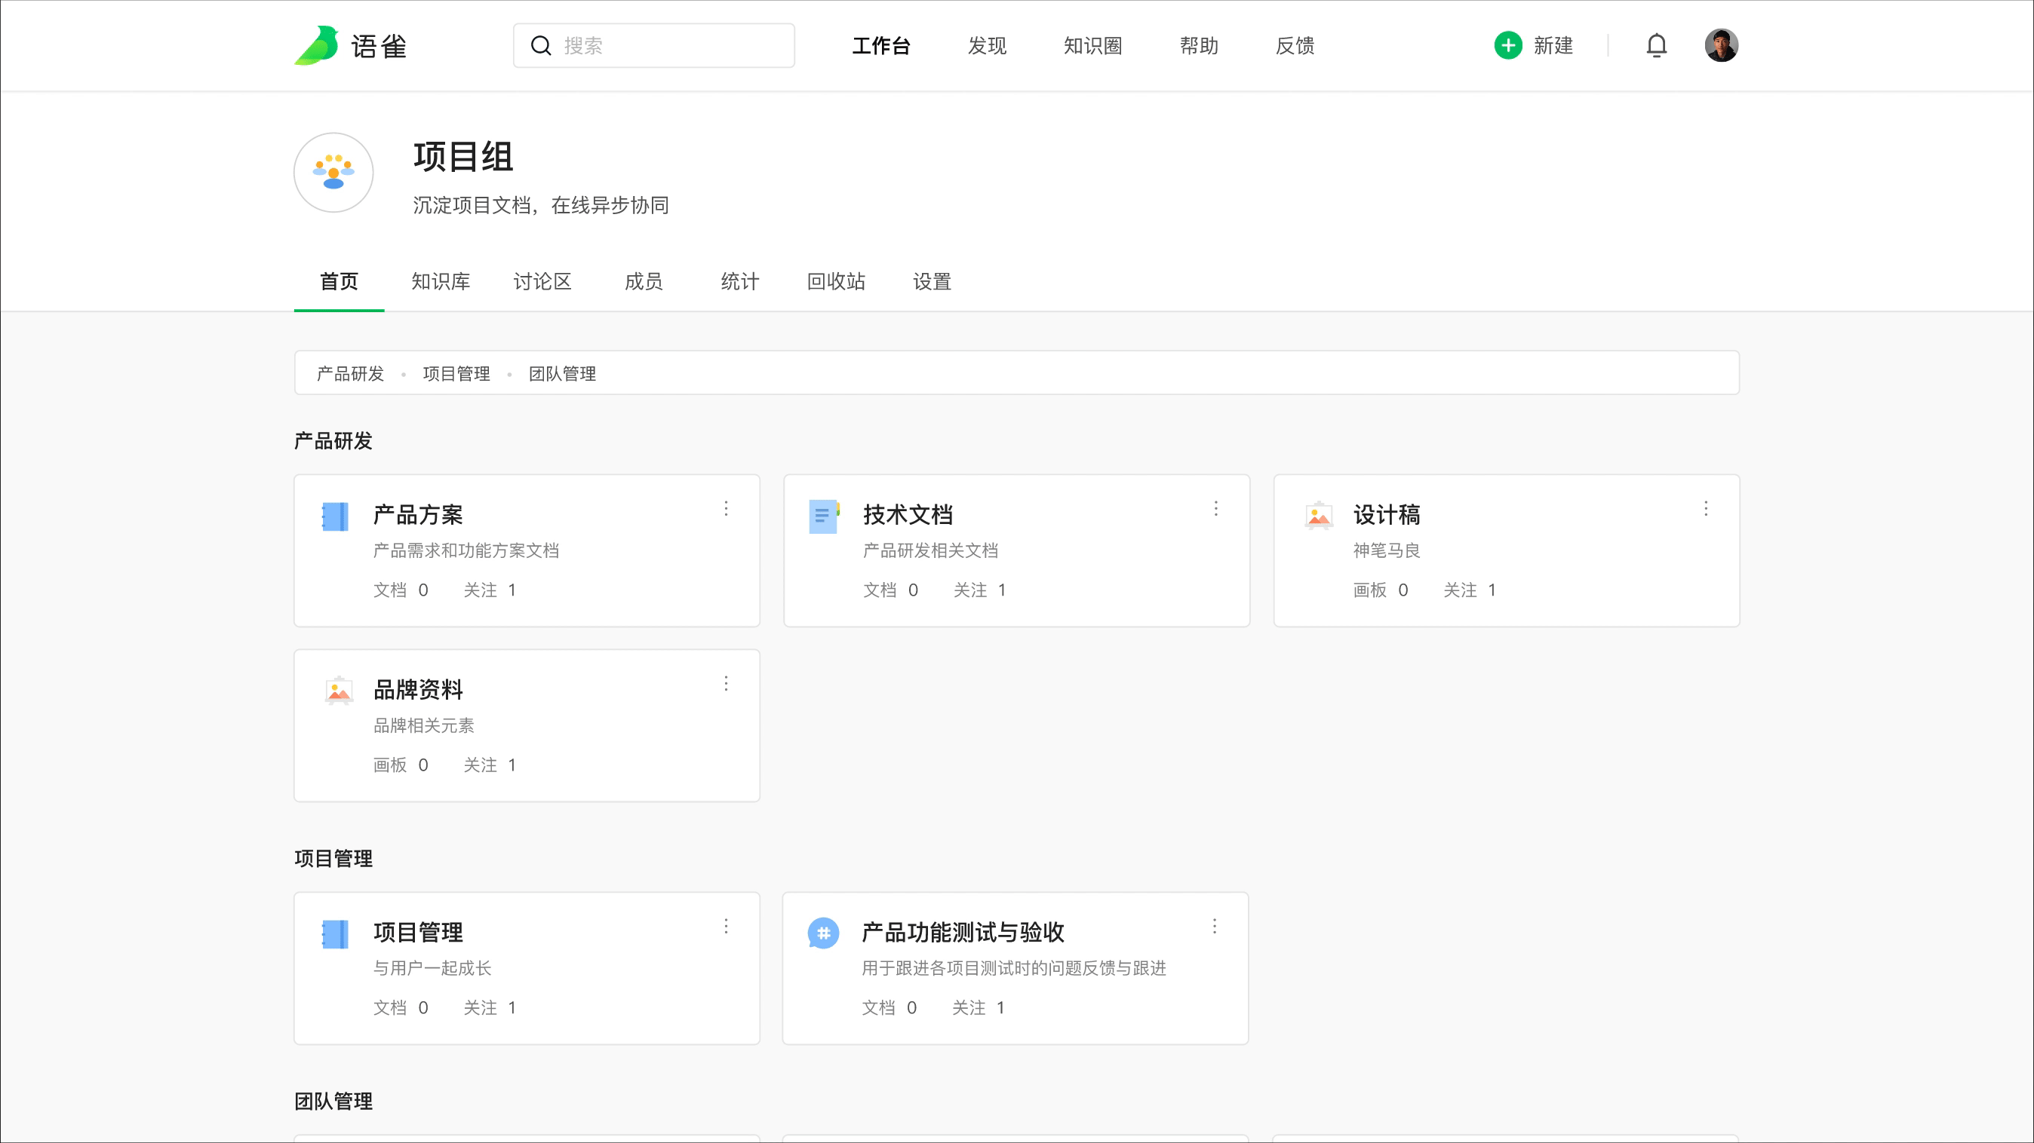Click the 产品功能测试与验收 hashtag icon
The width and height of the screenshot is (2034, 1143).
(x=823, y=933)
